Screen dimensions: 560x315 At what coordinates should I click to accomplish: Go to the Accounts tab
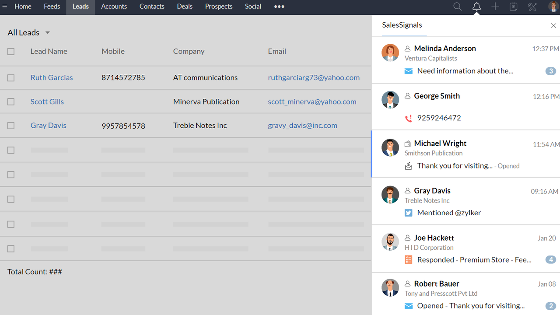[x=114, y=7]
